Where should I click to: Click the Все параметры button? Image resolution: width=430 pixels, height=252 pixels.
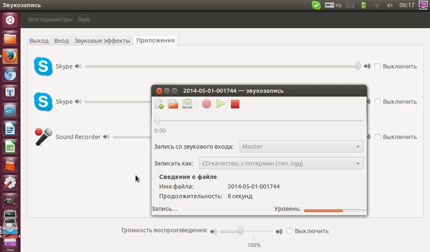coord(50,19)
